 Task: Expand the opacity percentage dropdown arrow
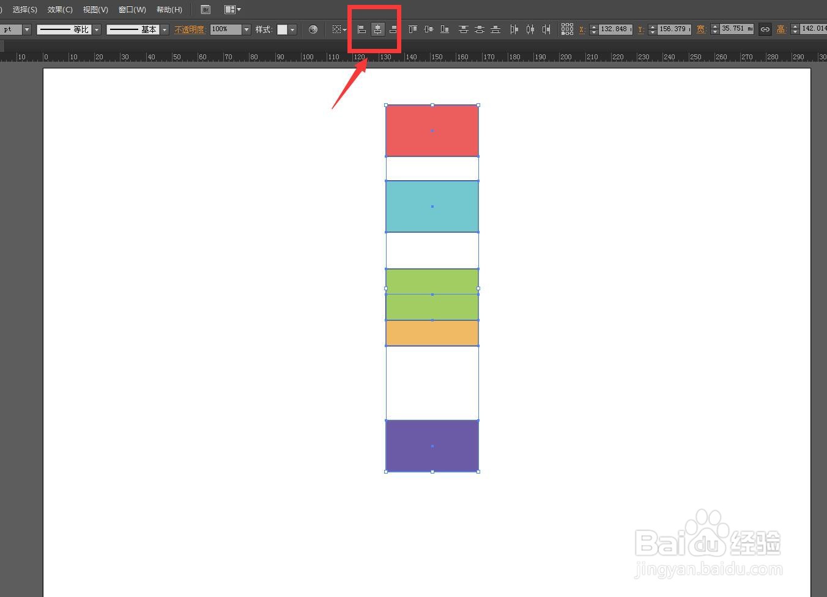(x=247, y=29)
